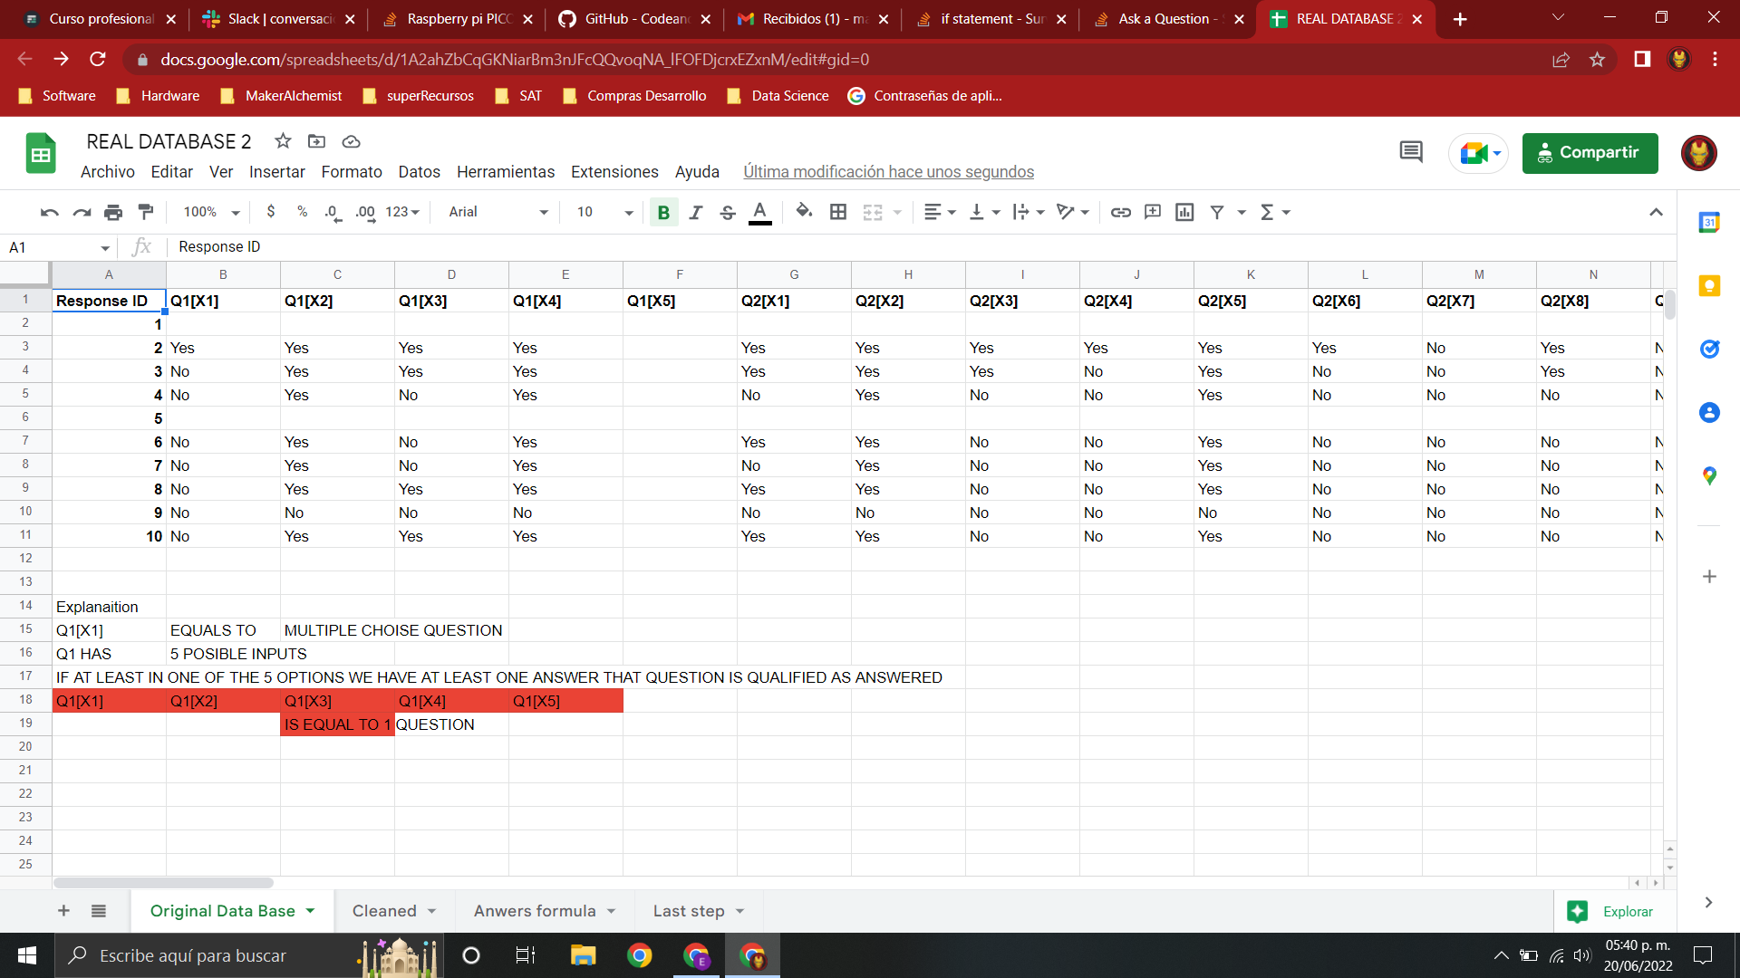This screenshot has width=1740, height=978.
Task: Open the Arial font dropdown
Action: coord(498,212)
